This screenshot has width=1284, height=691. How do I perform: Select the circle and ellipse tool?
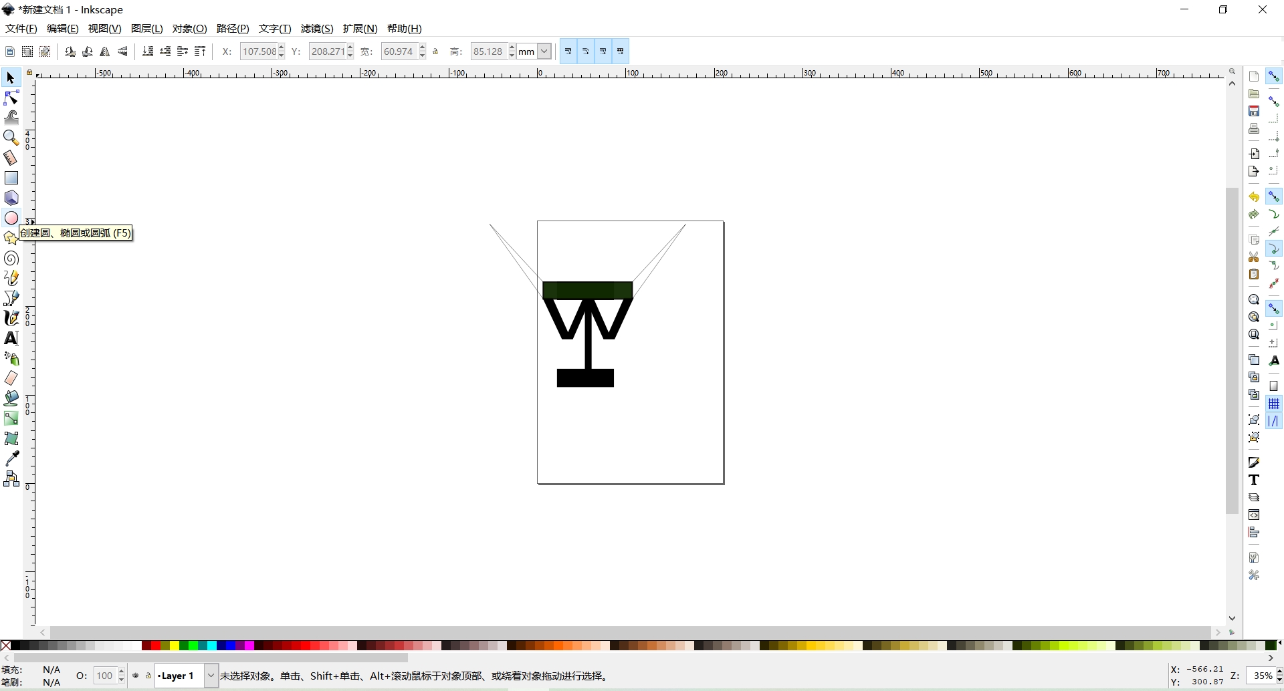click(11, 218)
